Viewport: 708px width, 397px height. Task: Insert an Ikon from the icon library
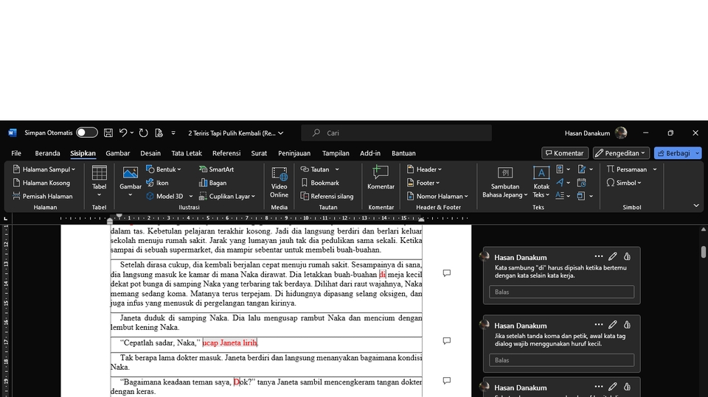157,183
